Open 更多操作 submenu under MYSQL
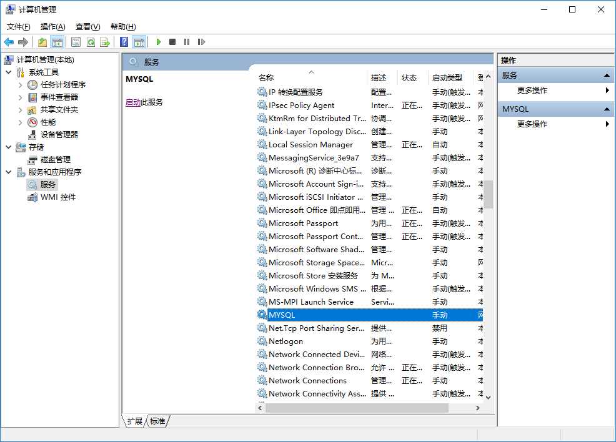Screen dimensions: 616x442 [532, 124]
